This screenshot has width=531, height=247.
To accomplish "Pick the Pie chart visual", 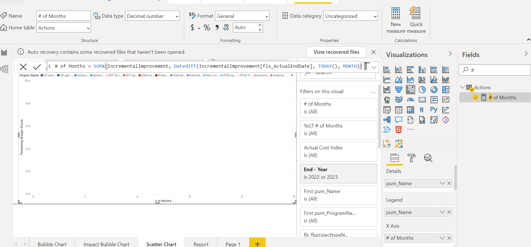I will (x=422, y=90).
